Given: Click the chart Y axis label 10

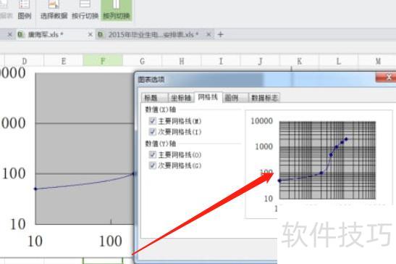Looking at the screenshot, I should coord(17,224).
